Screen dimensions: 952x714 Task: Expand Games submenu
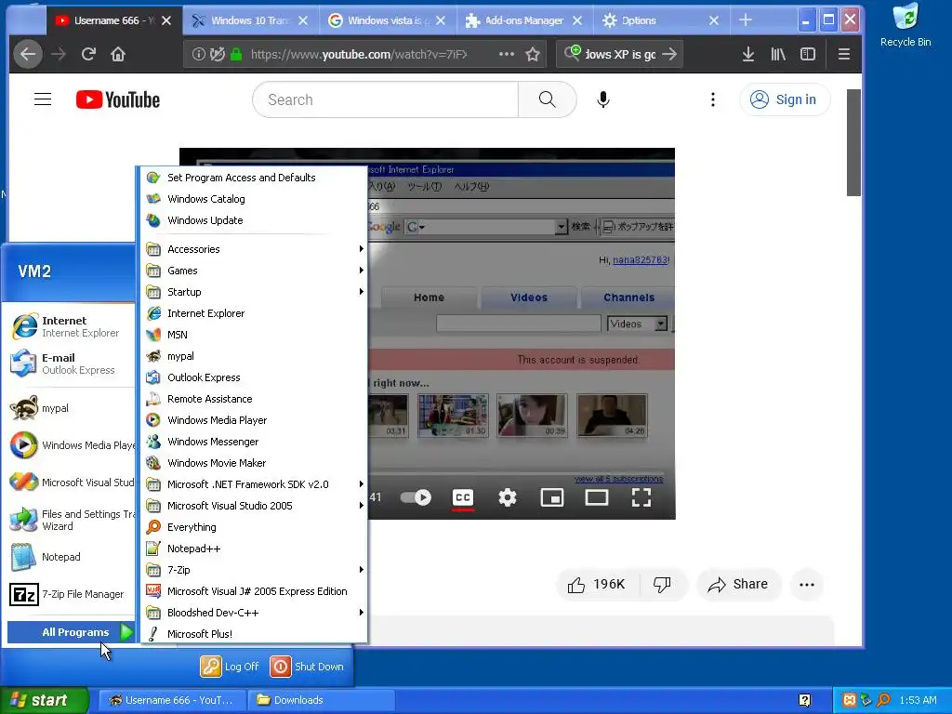tap(255, 271)
